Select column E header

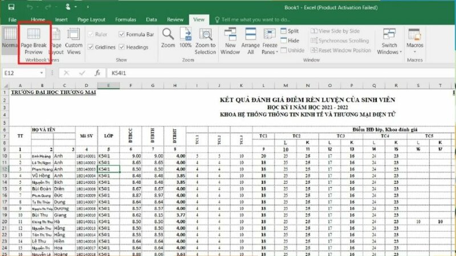(x=108, y=86)
